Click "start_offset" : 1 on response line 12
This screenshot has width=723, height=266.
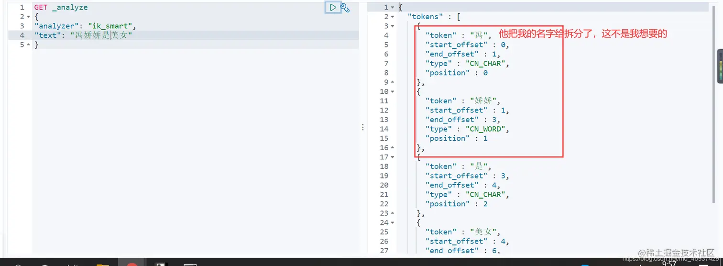pyautogui.click(x=467, y=111)
